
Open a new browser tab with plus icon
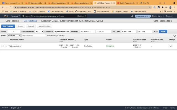pyautogui.click(x=165, y=3)
